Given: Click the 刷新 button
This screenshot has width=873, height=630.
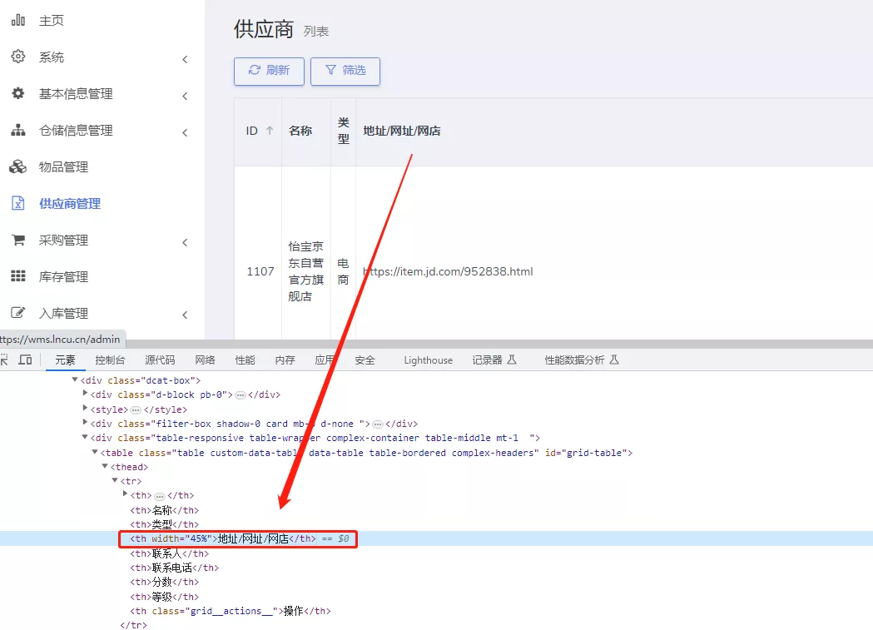Looking at the screenshot, I should click(269, 71).
